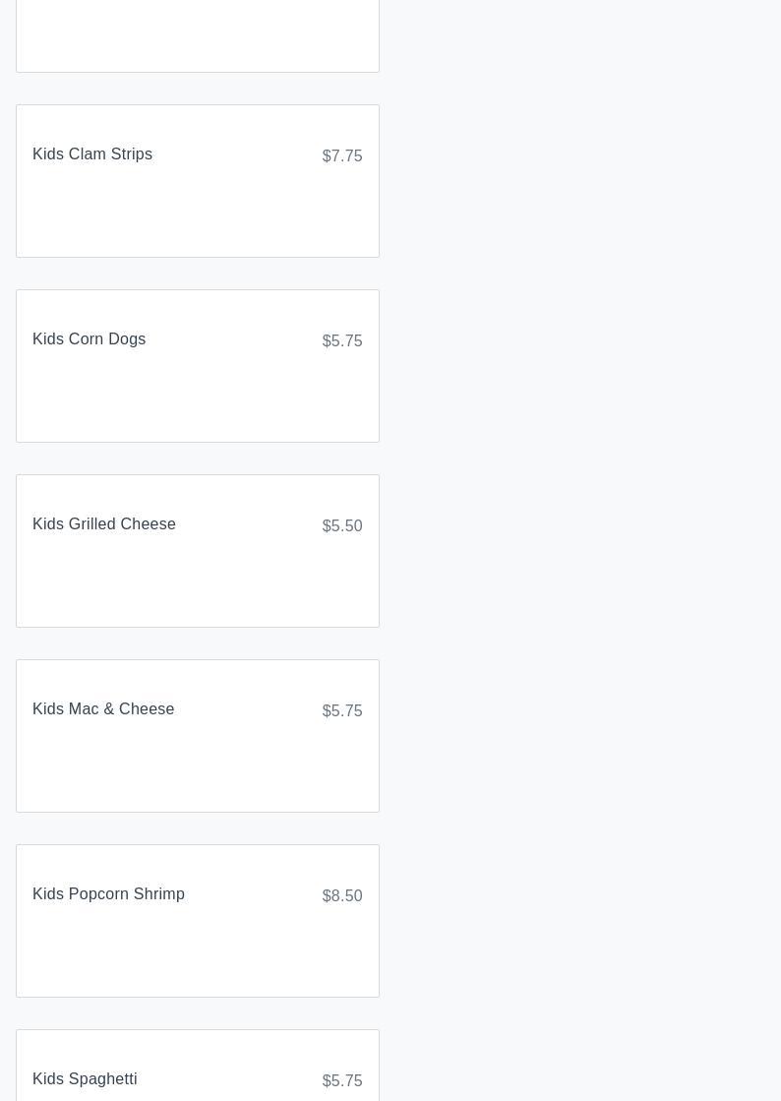Click the $5.50 price for Kids Grilled Cheese
The height and width of the screenshot is (1101, 781).
click(342, 526)
